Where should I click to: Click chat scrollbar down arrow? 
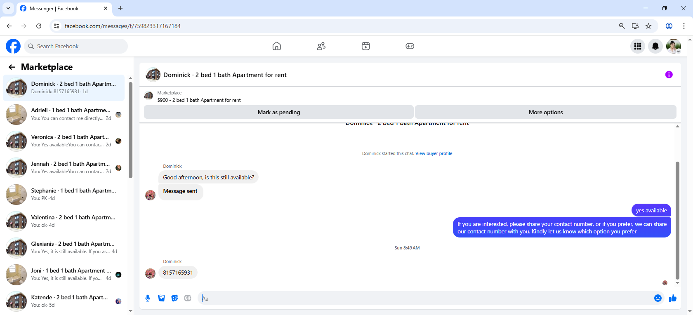click(x=677, y=283)
